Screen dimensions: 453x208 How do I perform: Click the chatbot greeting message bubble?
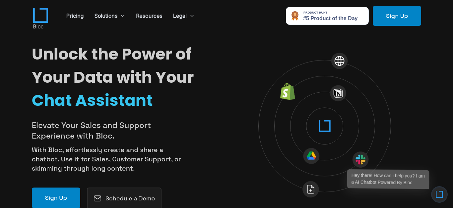pyautogui.click(x=388, y=179)
